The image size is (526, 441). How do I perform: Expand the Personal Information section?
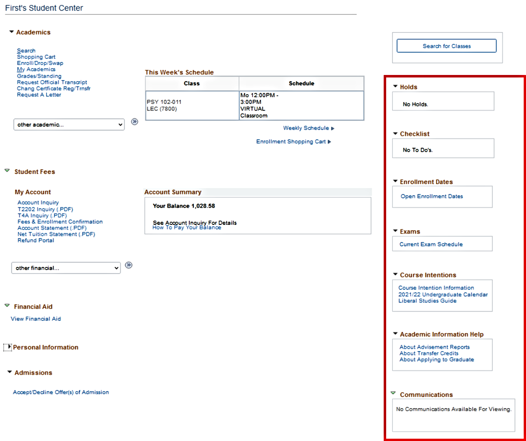[x=9, y=347]
